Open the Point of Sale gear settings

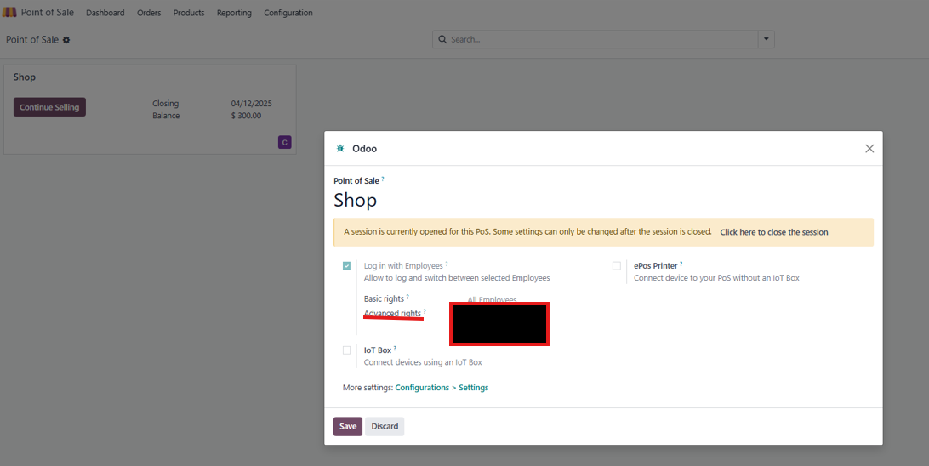tap(66, 40)
